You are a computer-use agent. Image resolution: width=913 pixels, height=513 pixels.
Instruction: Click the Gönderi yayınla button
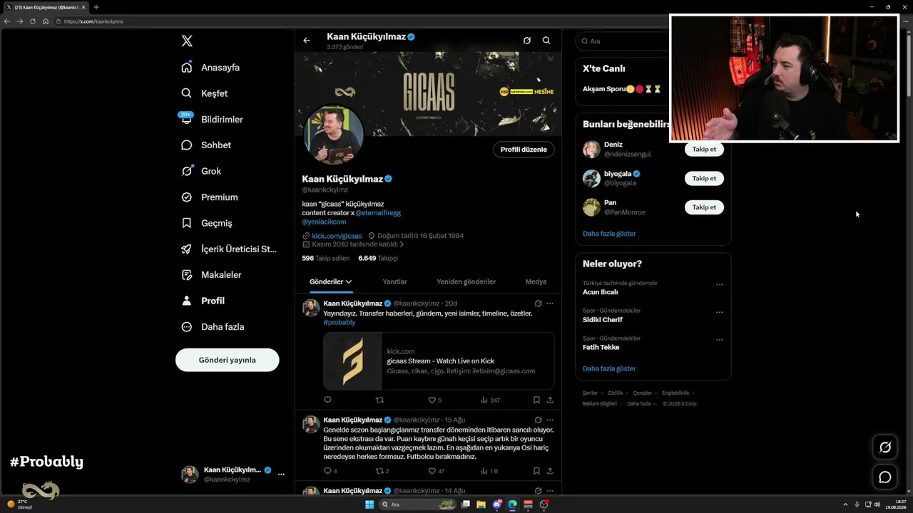tap(228, 360)
